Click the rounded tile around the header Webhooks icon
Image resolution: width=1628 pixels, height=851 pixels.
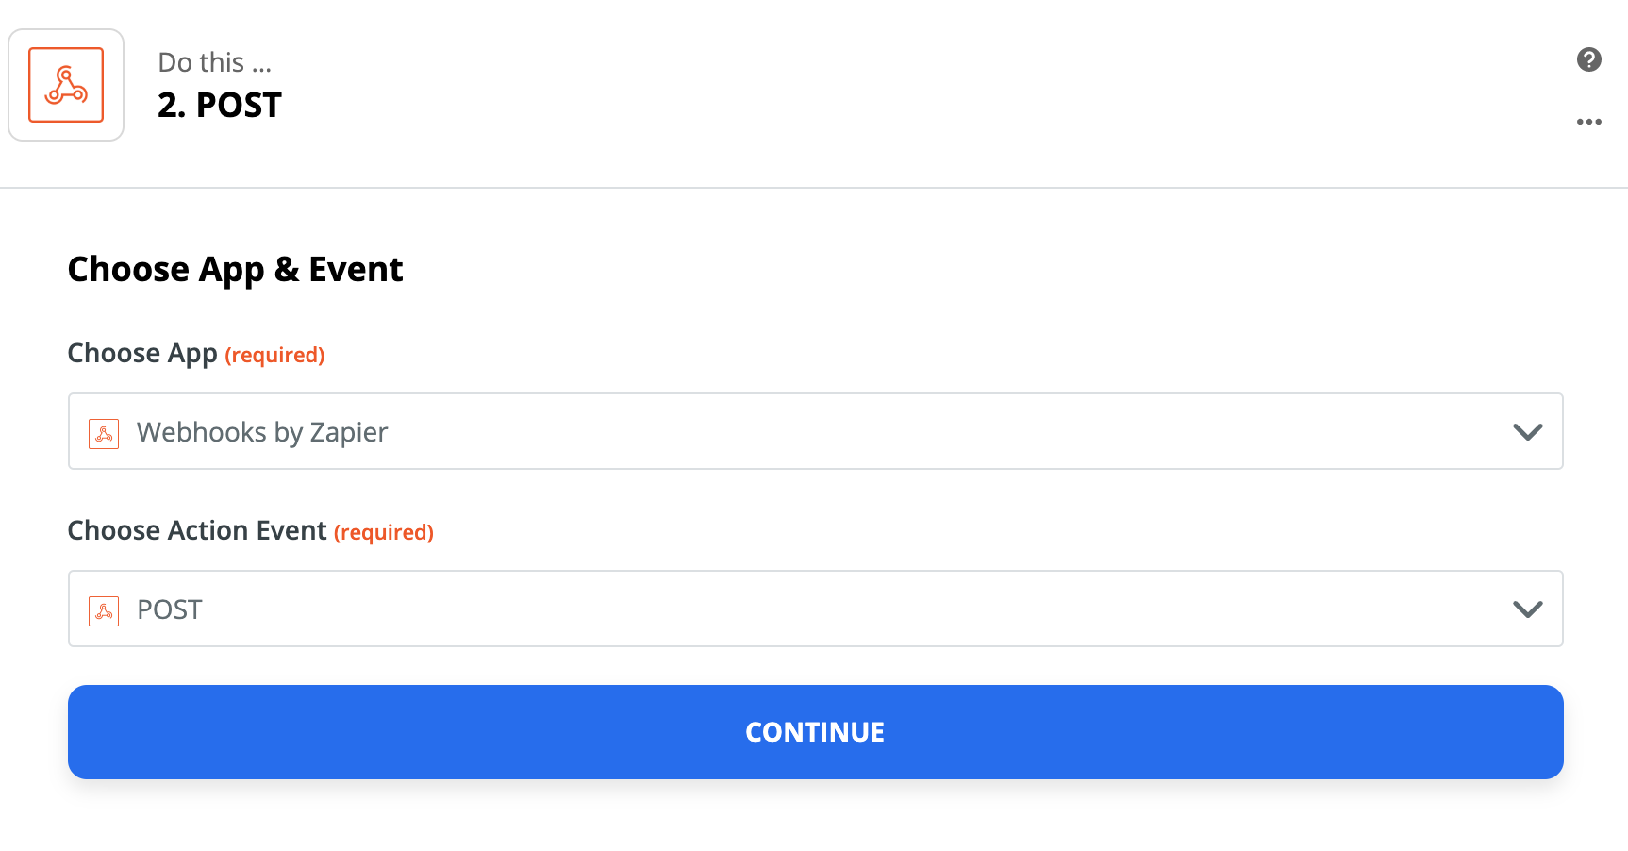click(66, 85)
